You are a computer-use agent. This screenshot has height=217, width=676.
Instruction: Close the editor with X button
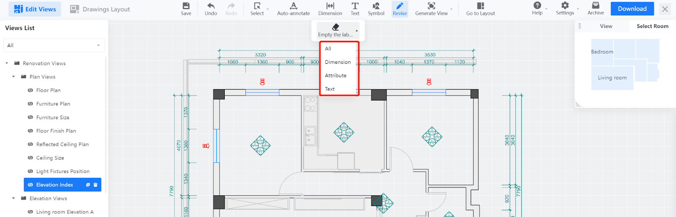pos(665,9)
